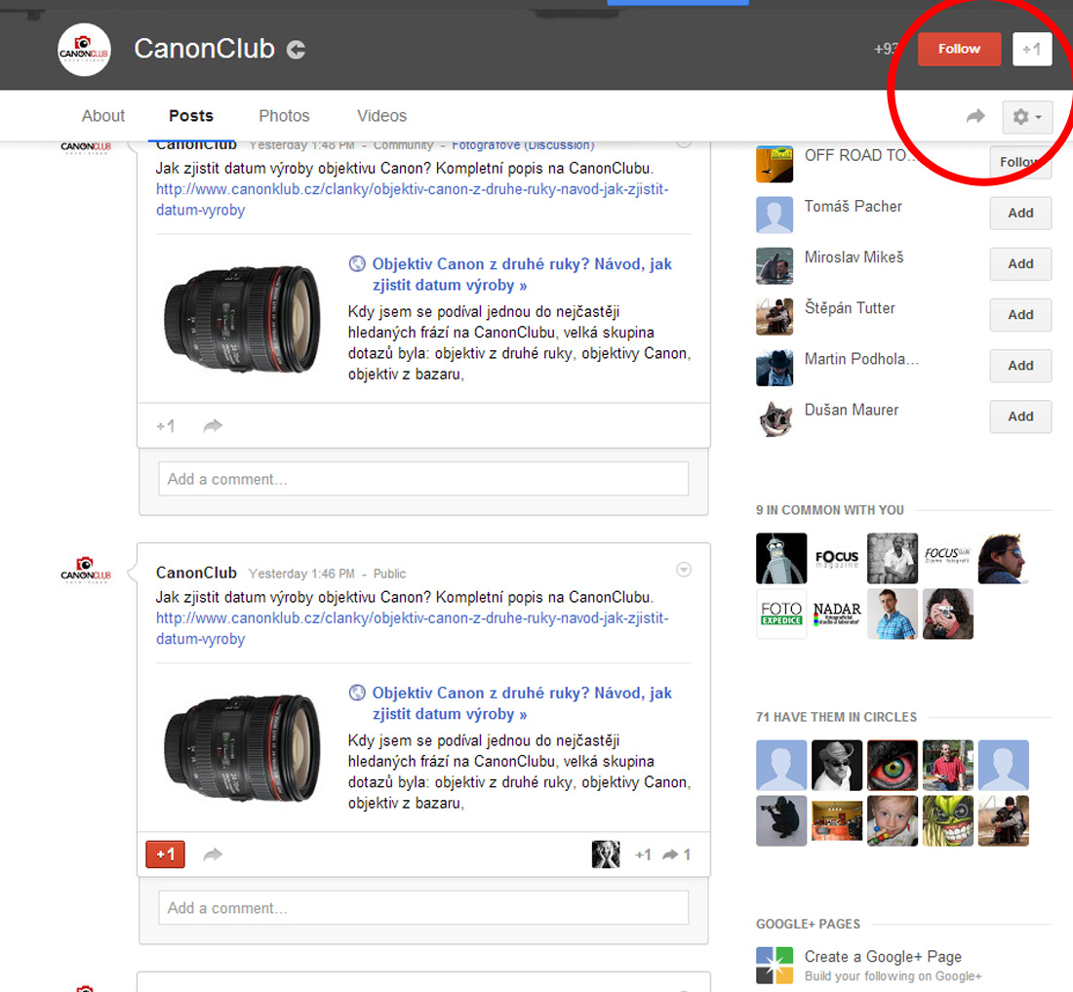
Task: Open Miroslav Mikeš's dolphin avatar
Action: [774, 265]
